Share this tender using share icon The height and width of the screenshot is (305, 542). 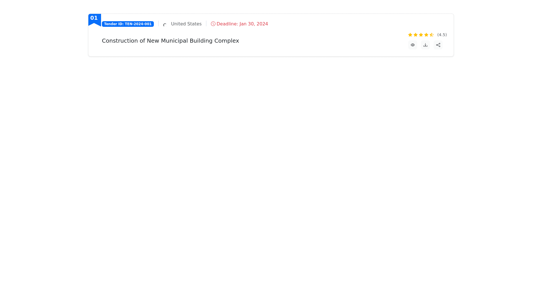click(438, 45)
